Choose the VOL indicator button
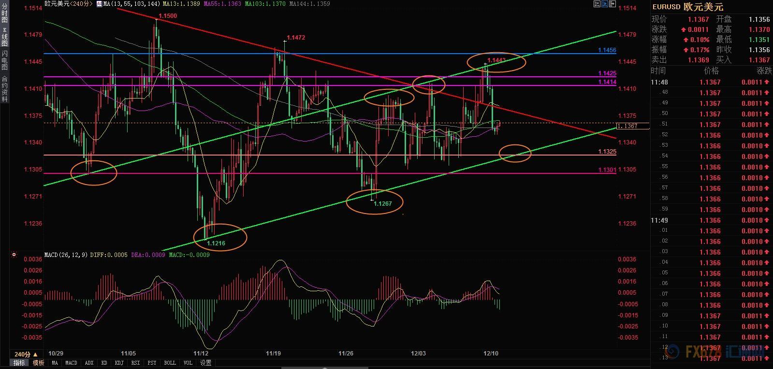 point(188,363)
